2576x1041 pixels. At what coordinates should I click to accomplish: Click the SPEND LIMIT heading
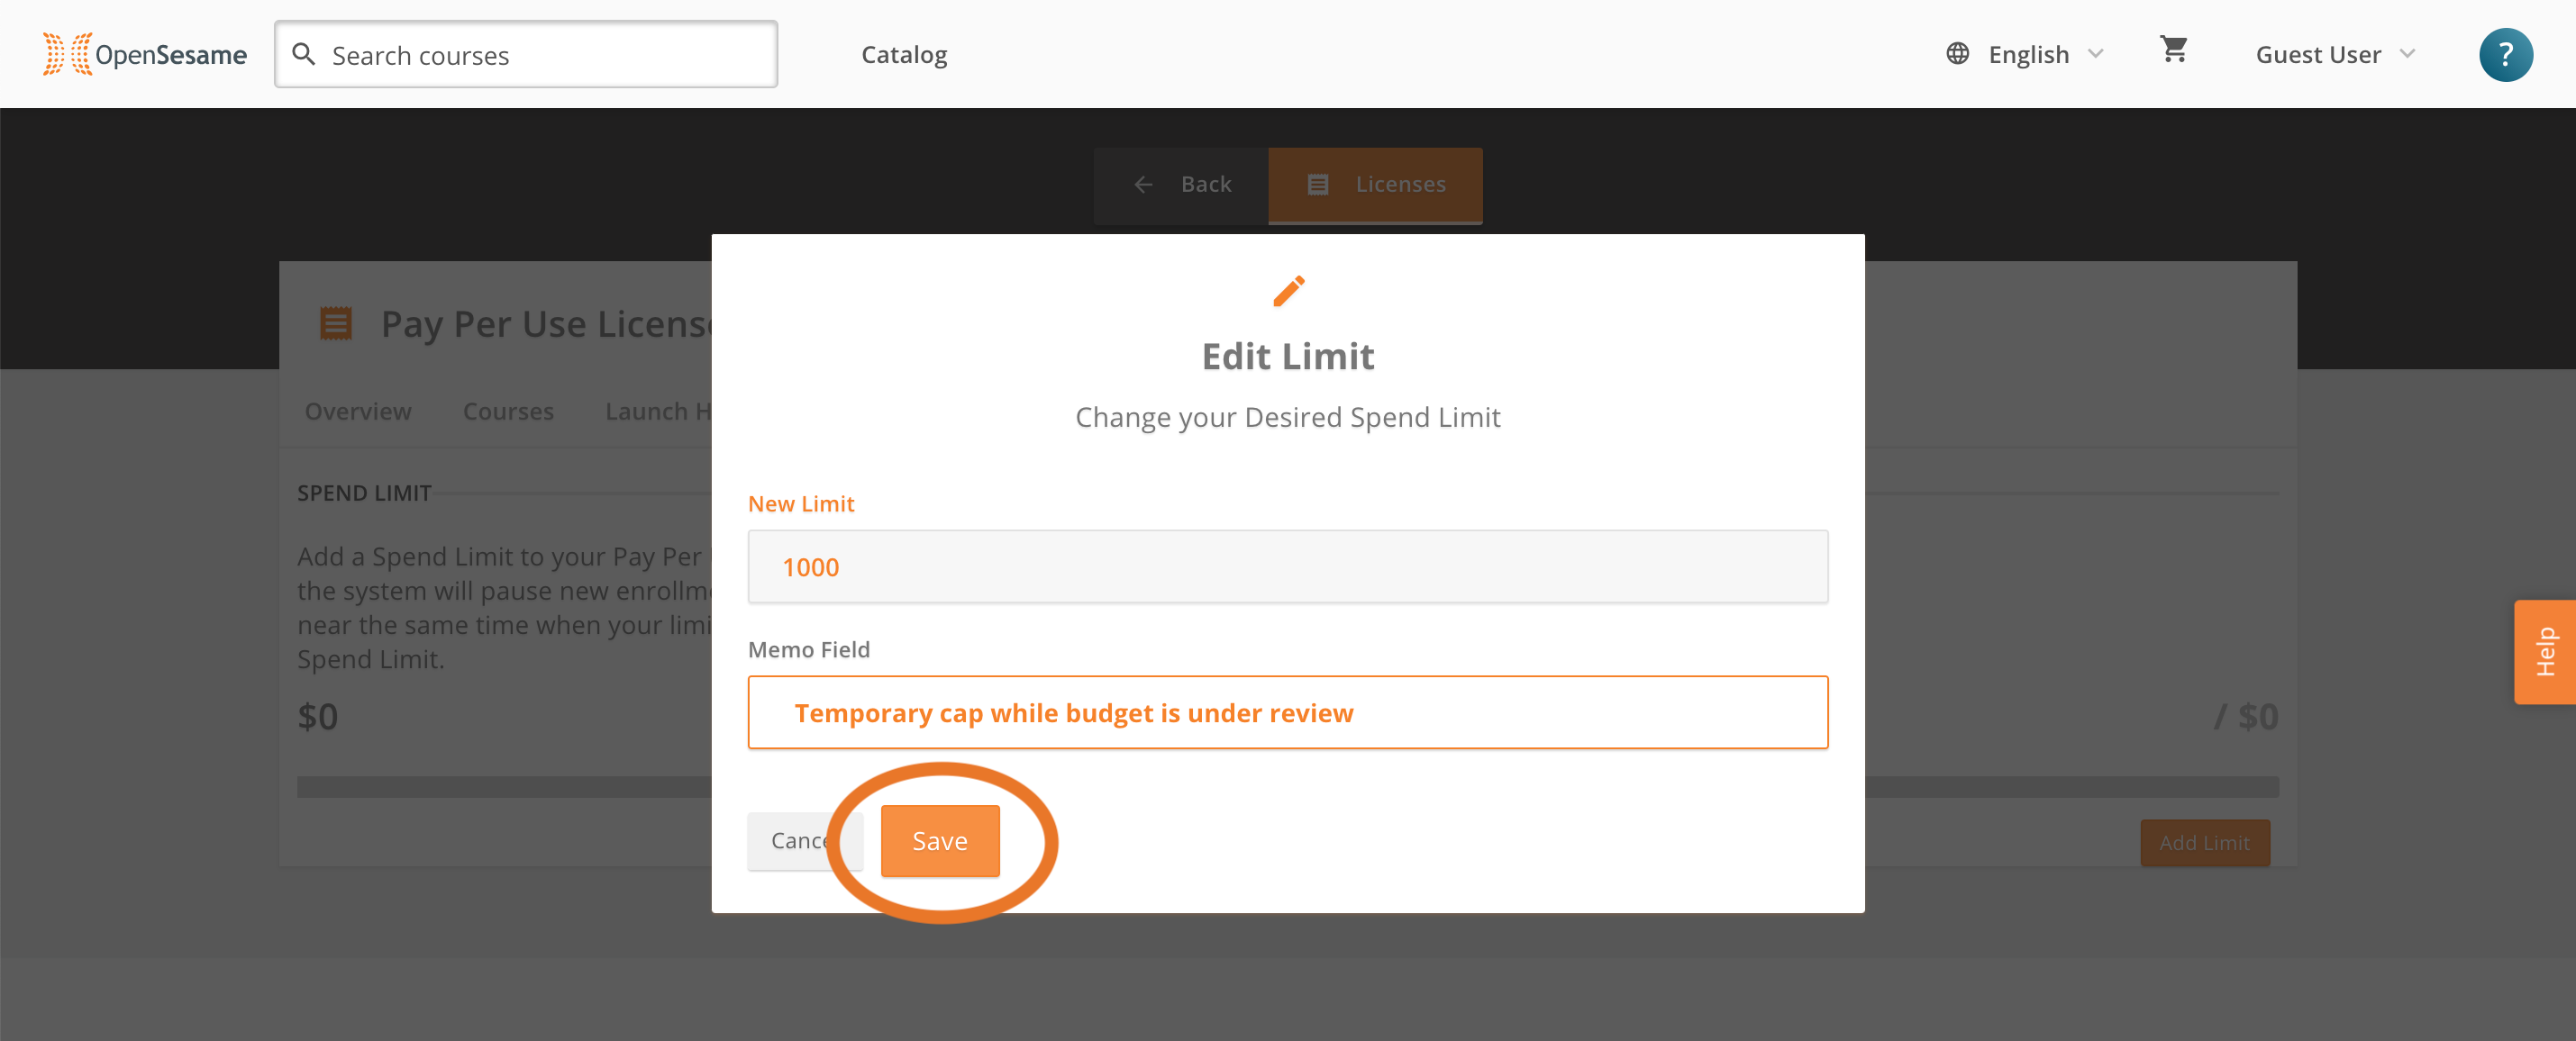364,493
